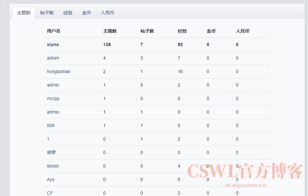This screenshot has width=308, height=196.
Task: Open the 人民币 tab
Action: tap(107, 13)
